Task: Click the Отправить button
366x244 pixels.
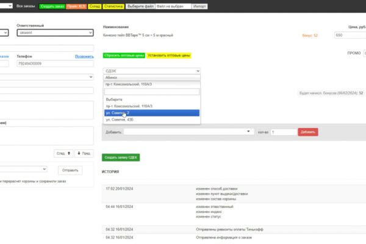Action: pyautogui.click(x=70, y=170)
